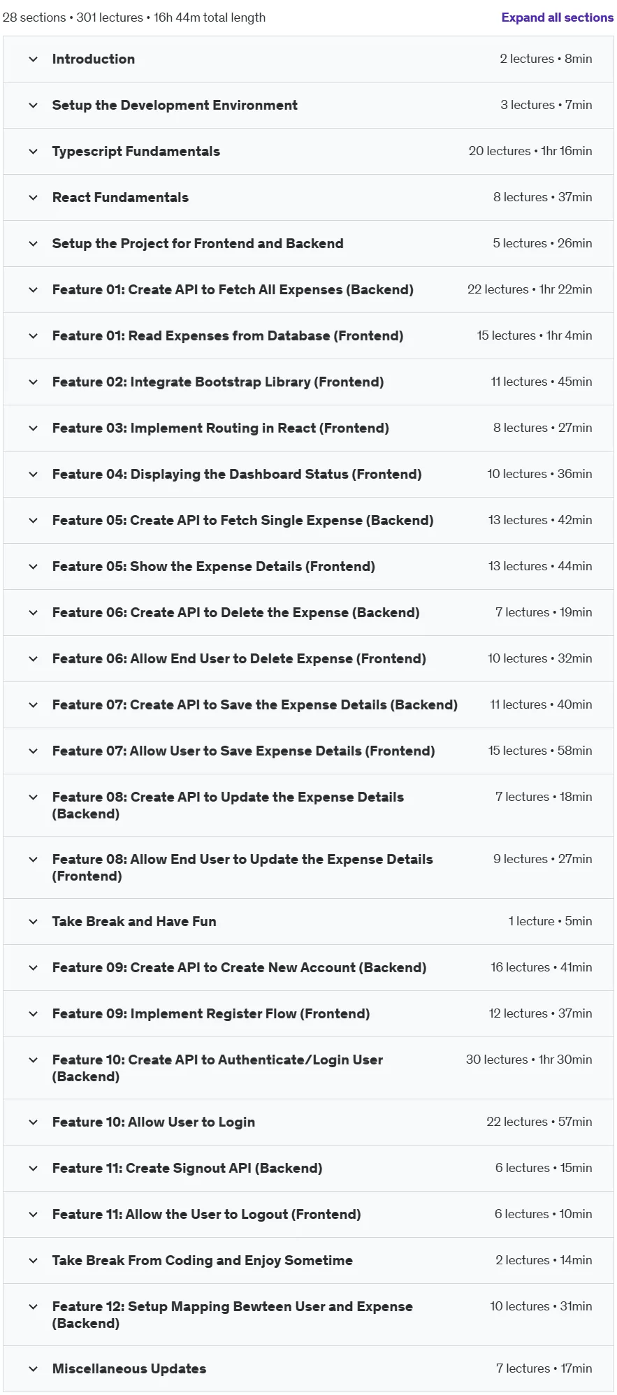Open Feature 01: Create API to Fetch All Expenses
Viewport: 617px width, 1395px height.
[x=308, y=290]
